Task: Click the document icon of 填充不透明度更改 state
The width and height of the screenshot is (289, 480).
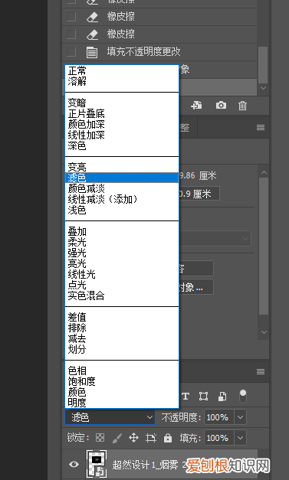Action: tap(92, 52)
